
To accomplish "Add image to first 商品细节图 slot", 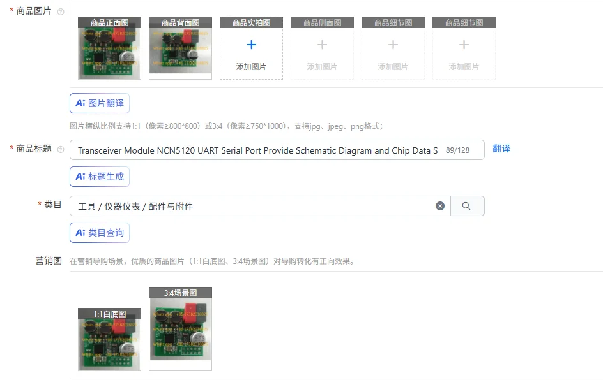I will (393, 48).
